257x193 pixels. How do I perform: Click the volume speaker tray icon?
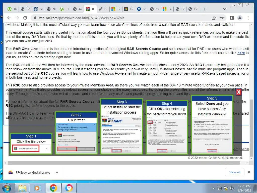click(232, 188)
